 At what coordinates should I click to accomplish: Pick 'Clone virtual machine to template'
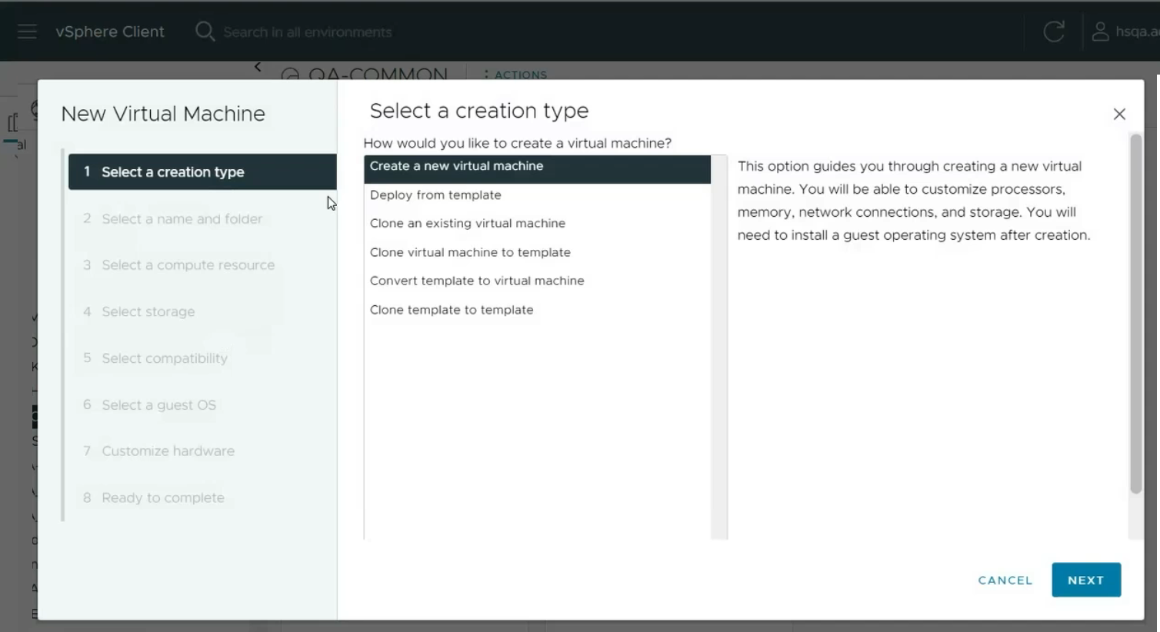[470, 253]
